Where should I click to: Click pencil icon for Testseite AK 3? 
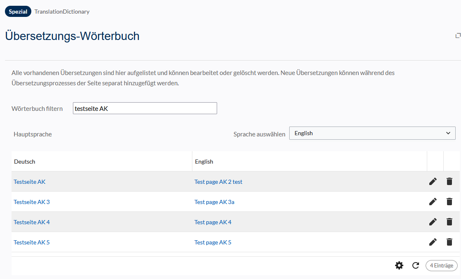[x=433, y=202]
